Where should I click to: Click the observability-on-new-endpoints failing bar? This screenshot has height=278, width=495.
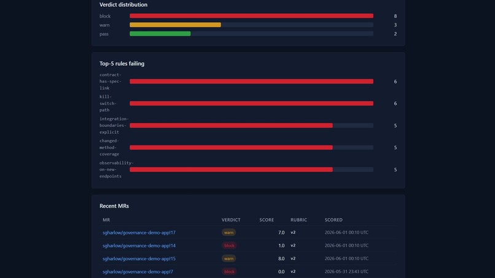click(x=231, y=169)
